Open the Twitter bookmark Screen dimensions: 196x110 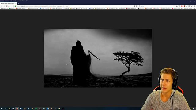click(42, 9)
